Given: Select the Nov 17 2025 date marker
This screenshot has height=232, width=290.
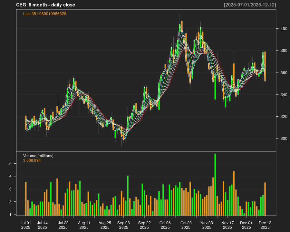Looking at the screenshot, I should coord(227,225).
